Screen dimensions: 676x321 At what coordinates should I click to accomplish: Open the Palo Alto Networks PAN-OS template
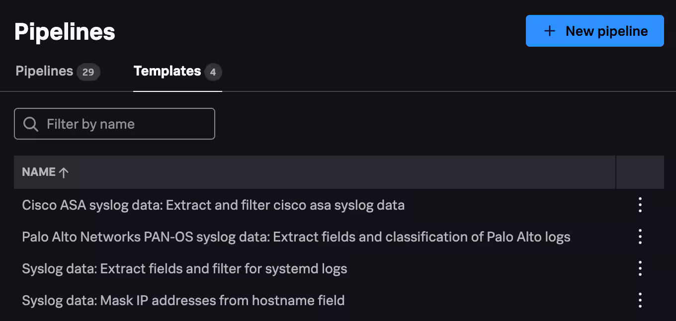click(296, 237)
